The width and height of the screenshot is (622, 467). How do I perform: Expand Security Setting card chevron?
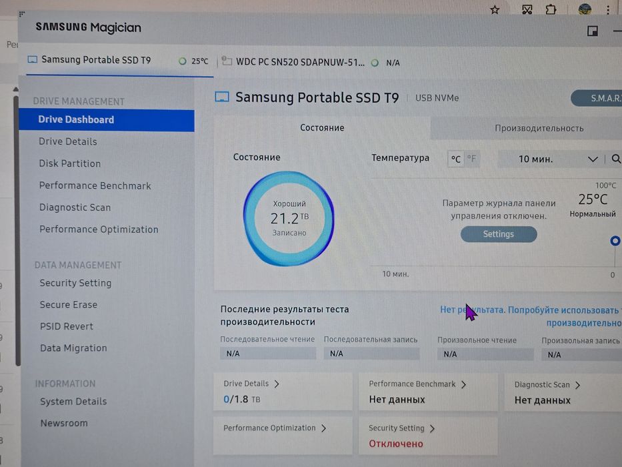(433, 428)
